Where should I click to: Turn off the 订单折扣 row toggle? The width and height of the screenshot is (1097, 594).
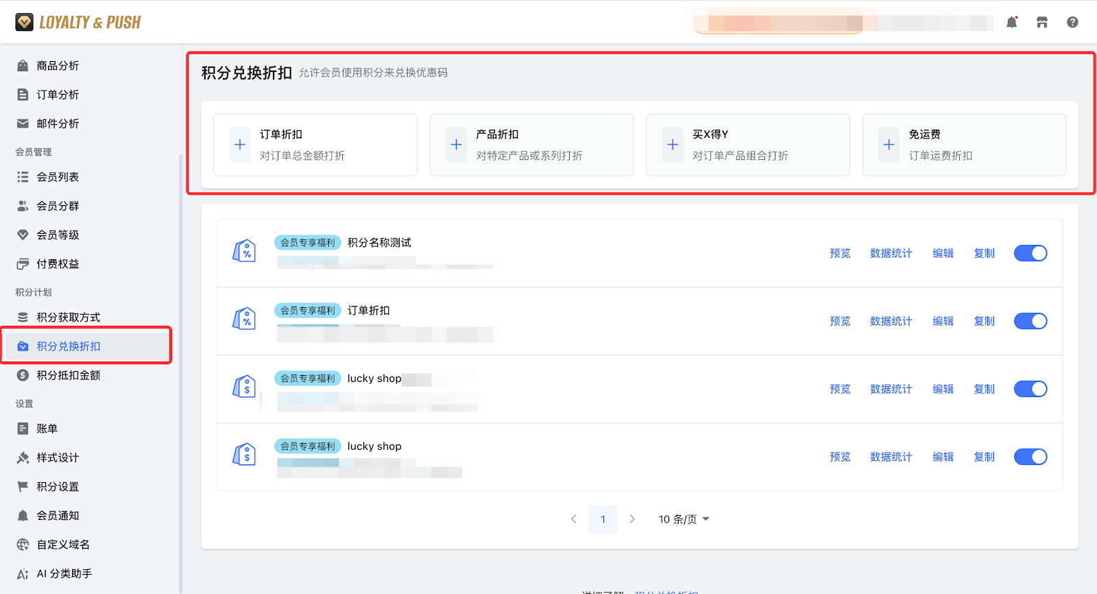click(1030, 321)
